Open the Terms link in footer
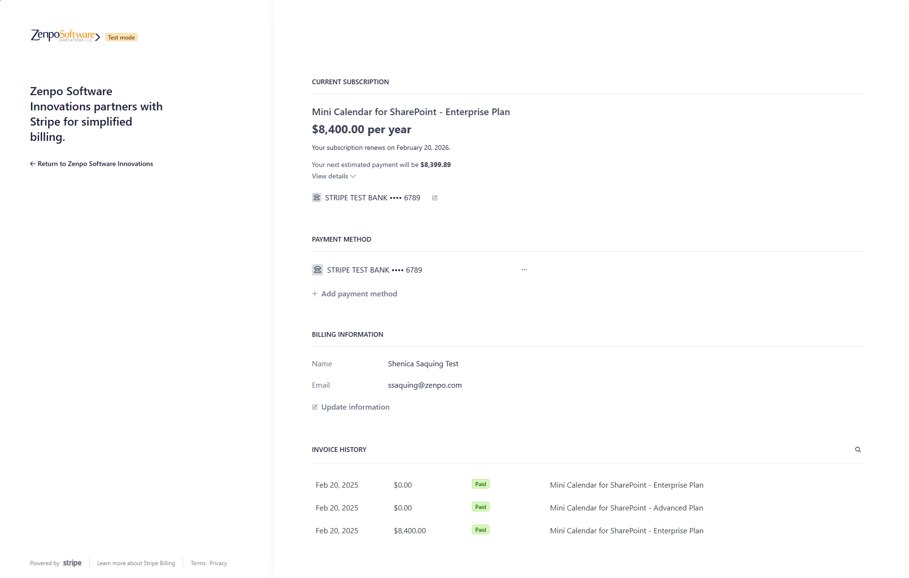909x578 pixels. (198, 563)
